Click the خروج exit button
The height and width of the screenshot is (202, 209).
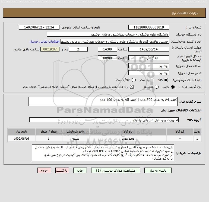[x=44, y=171]
